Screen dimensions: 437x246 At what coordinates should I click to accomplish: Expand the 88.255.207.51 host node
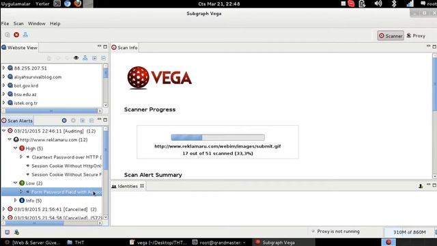tap(3, 68)
